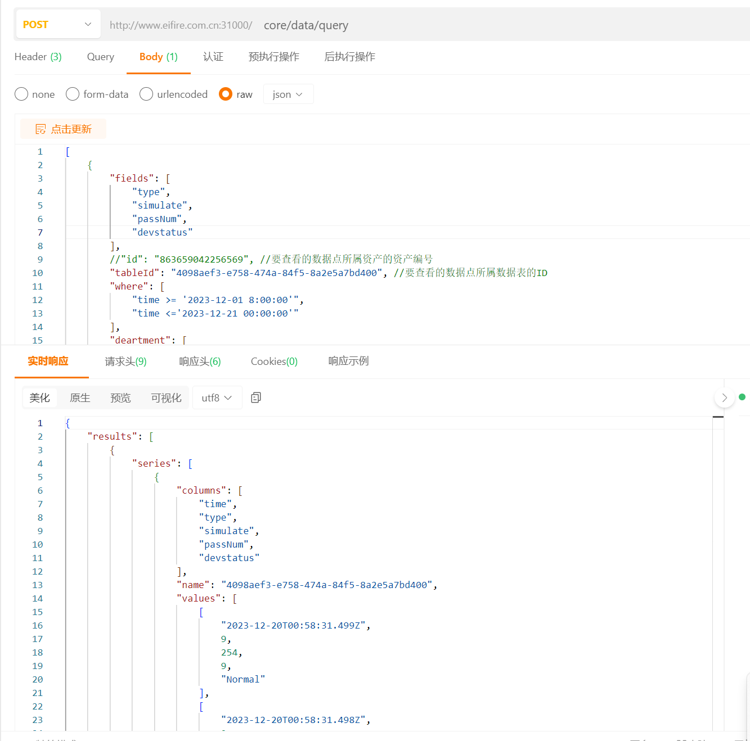Click the "fields" key in request body
Screen dimensions: 750x741
[132, 178]
